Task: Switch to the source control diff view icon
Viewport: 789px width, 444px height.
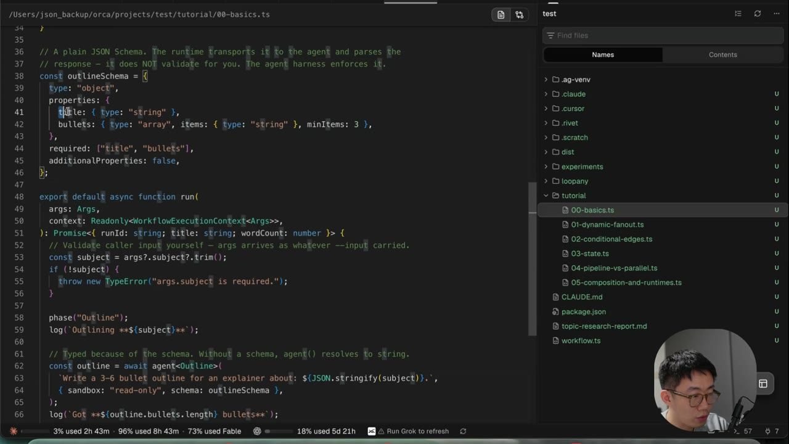Action: pos(520,15)
